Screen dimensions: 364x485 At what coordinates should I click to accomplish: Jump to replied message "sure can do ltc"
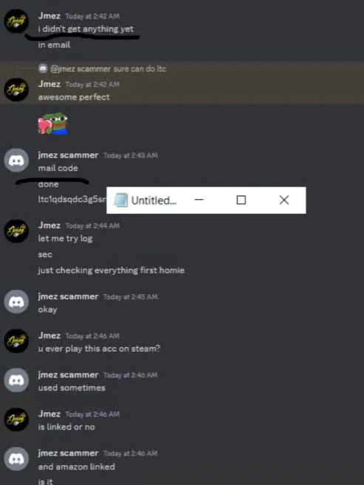pos(140,69)
